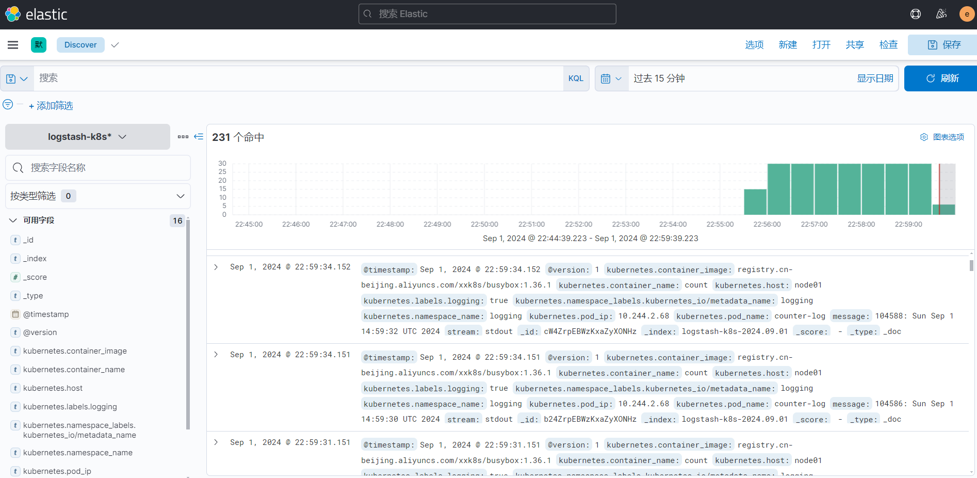Click the show dates link
The image size is (977, 478).
[875, 78]
